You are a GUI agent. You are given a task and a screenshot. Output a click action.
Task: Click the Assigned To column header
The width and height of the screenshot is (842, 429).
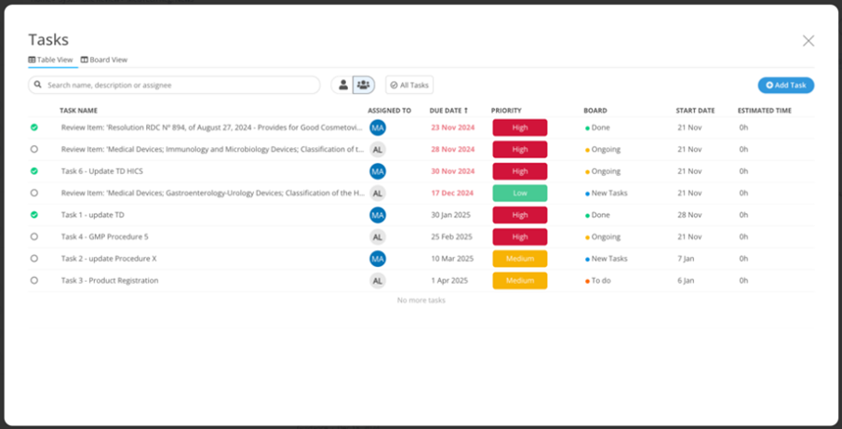click(389, 111)
